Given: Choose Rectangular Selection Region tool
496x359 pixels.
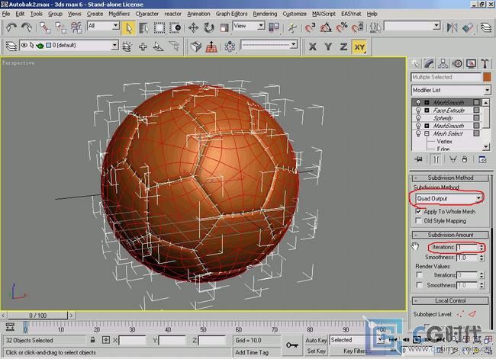Looking at the screenshot, I should pyautogui.click(x=159, y=27).
